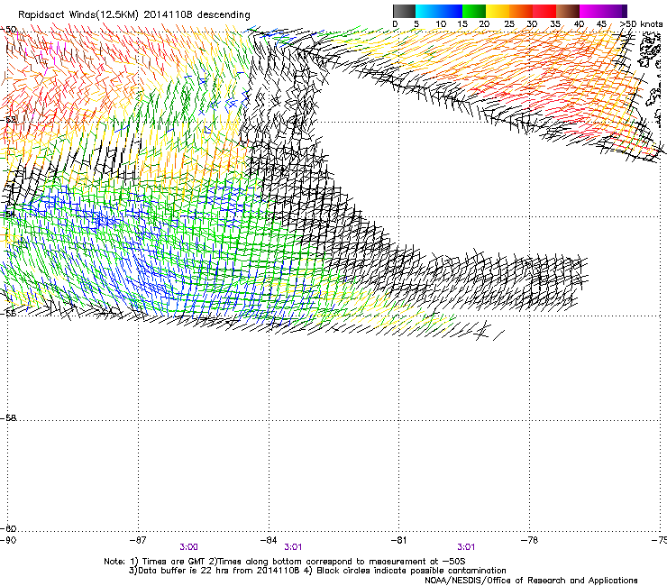
Task: Click the '>50 knots' legend label
Action: (641, 24)
